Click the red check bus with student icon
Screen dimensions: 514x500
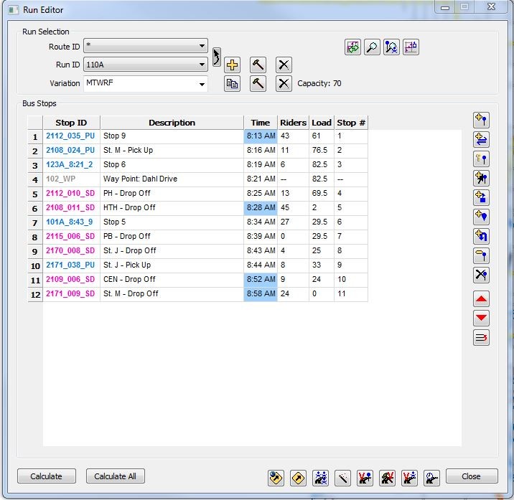(409, 478)
